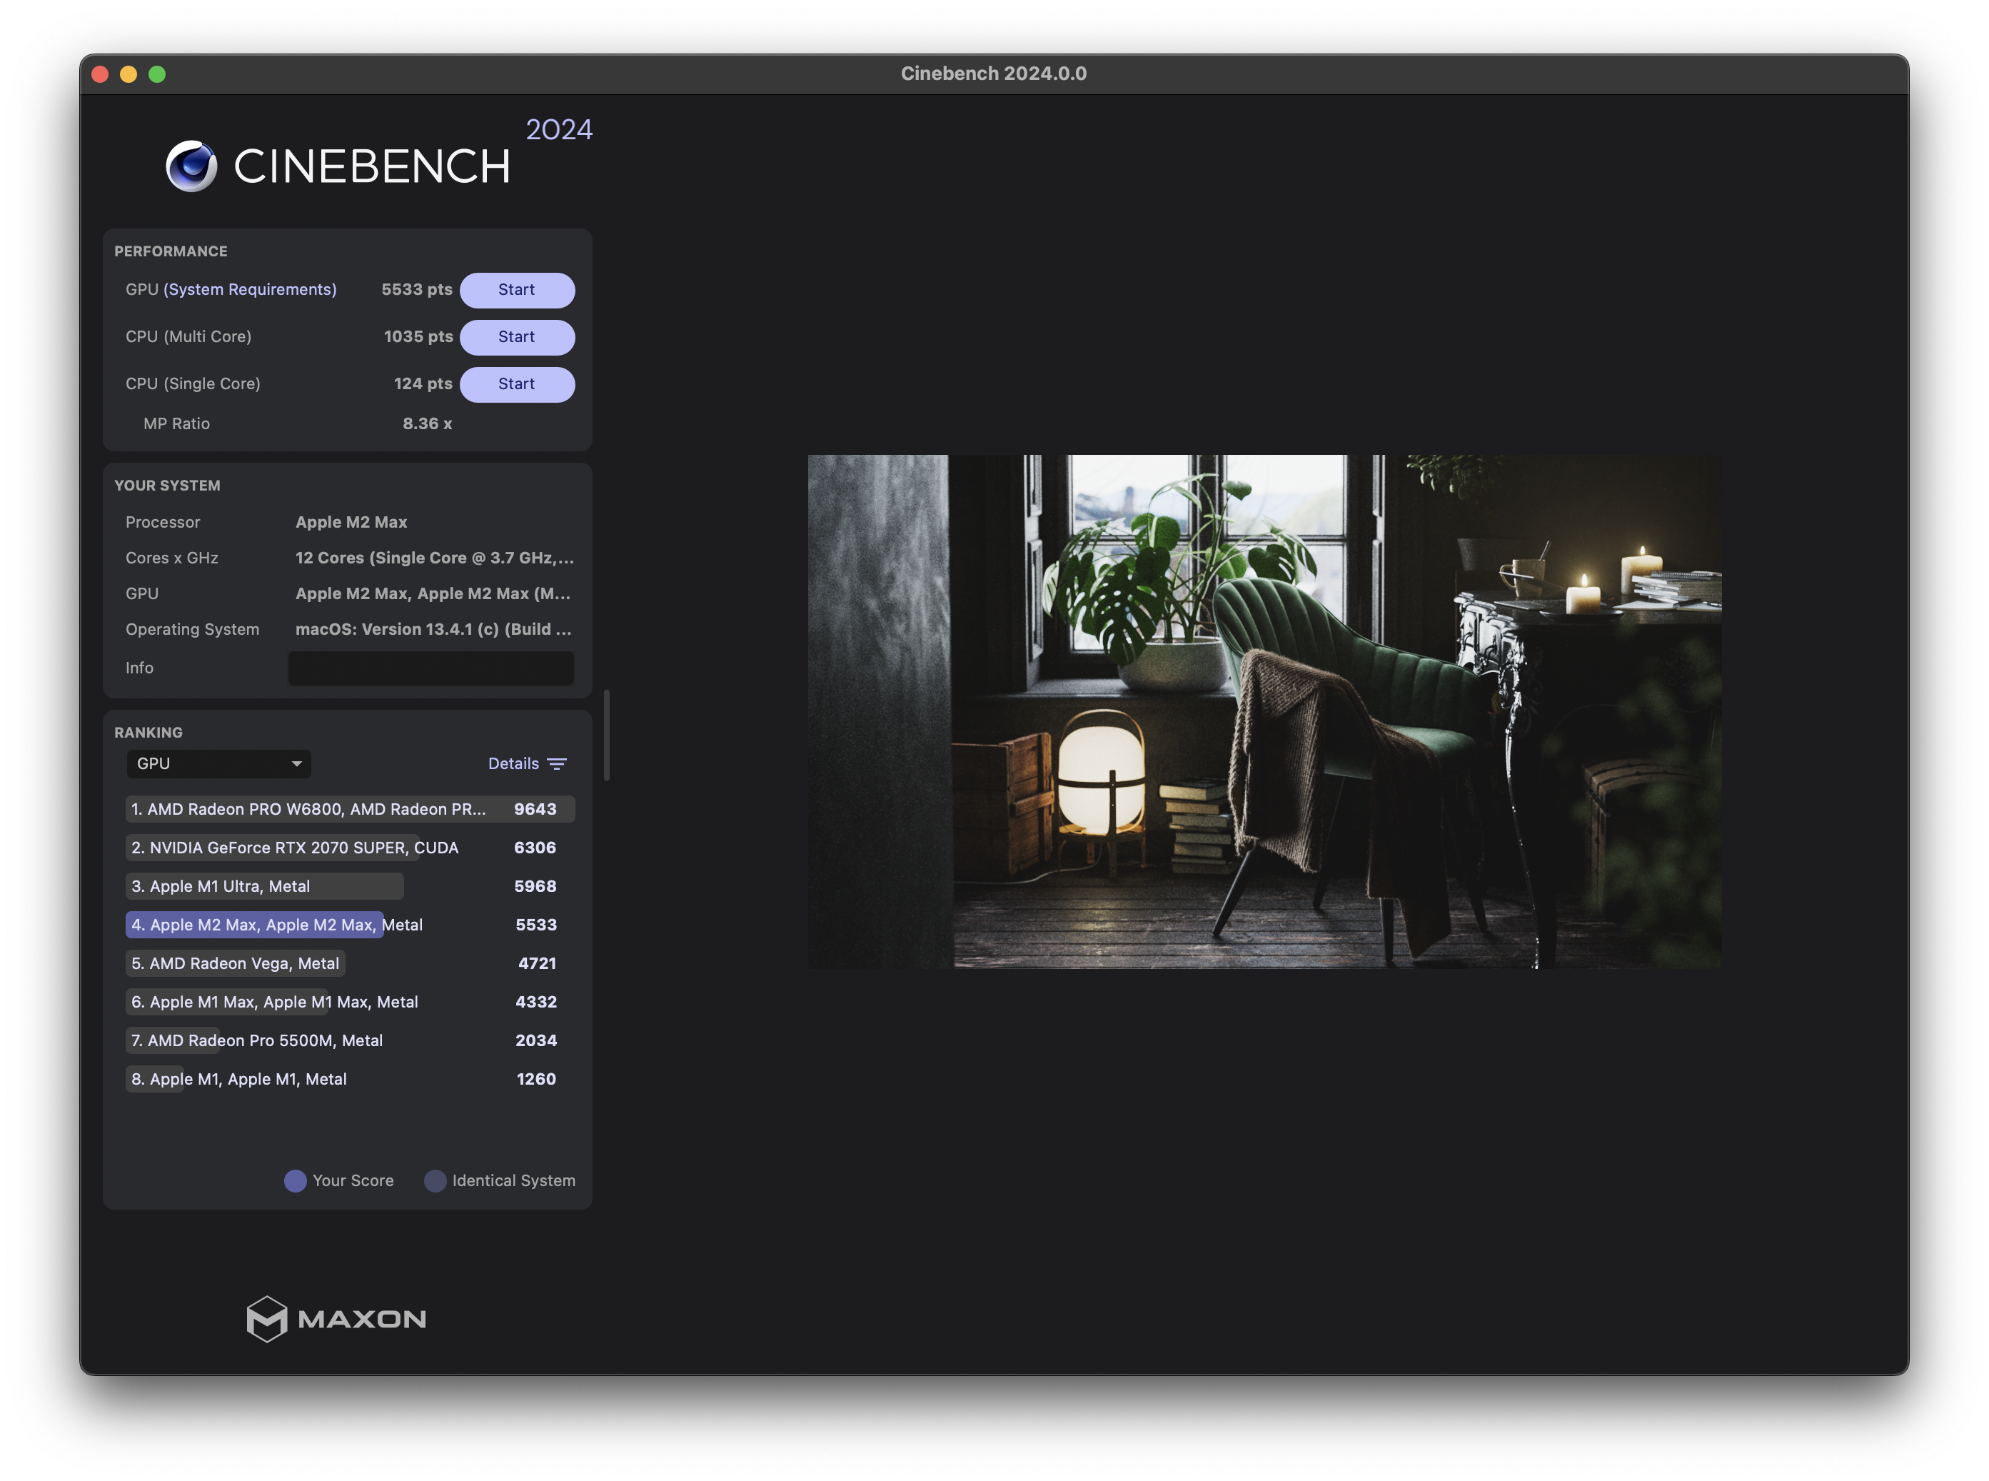Click the left panel vertical scrollbar

pyautogui.click(x=607, y=735)
